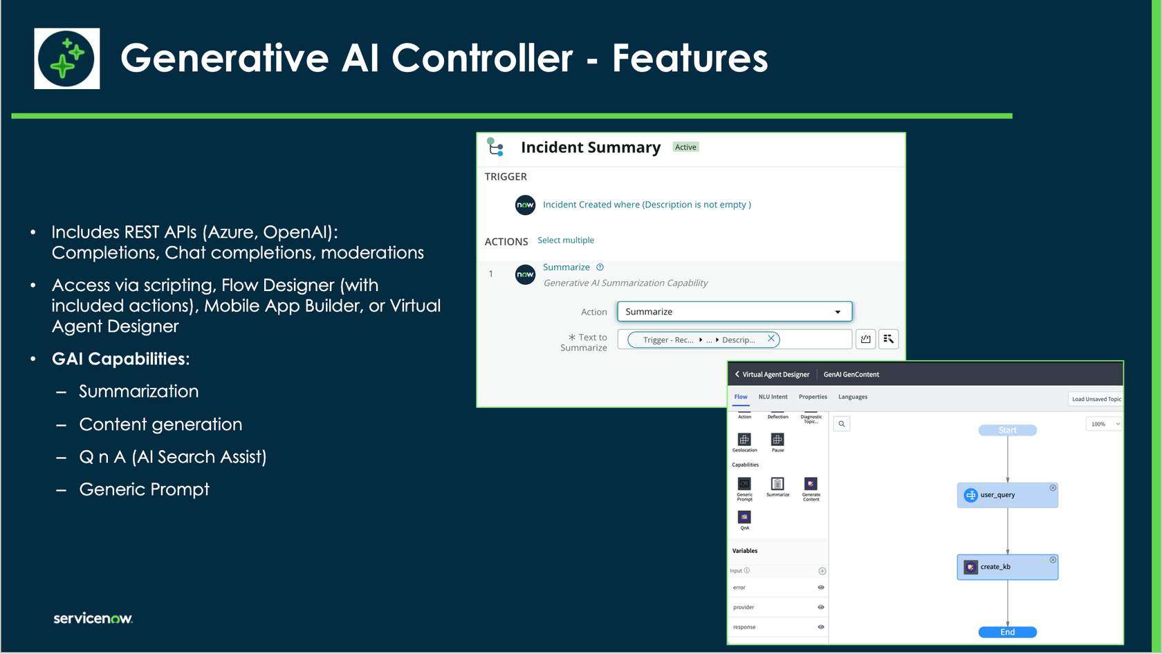Toggle visibility eye for error variable
The image size is (1162, 654).
coord(821,588)
